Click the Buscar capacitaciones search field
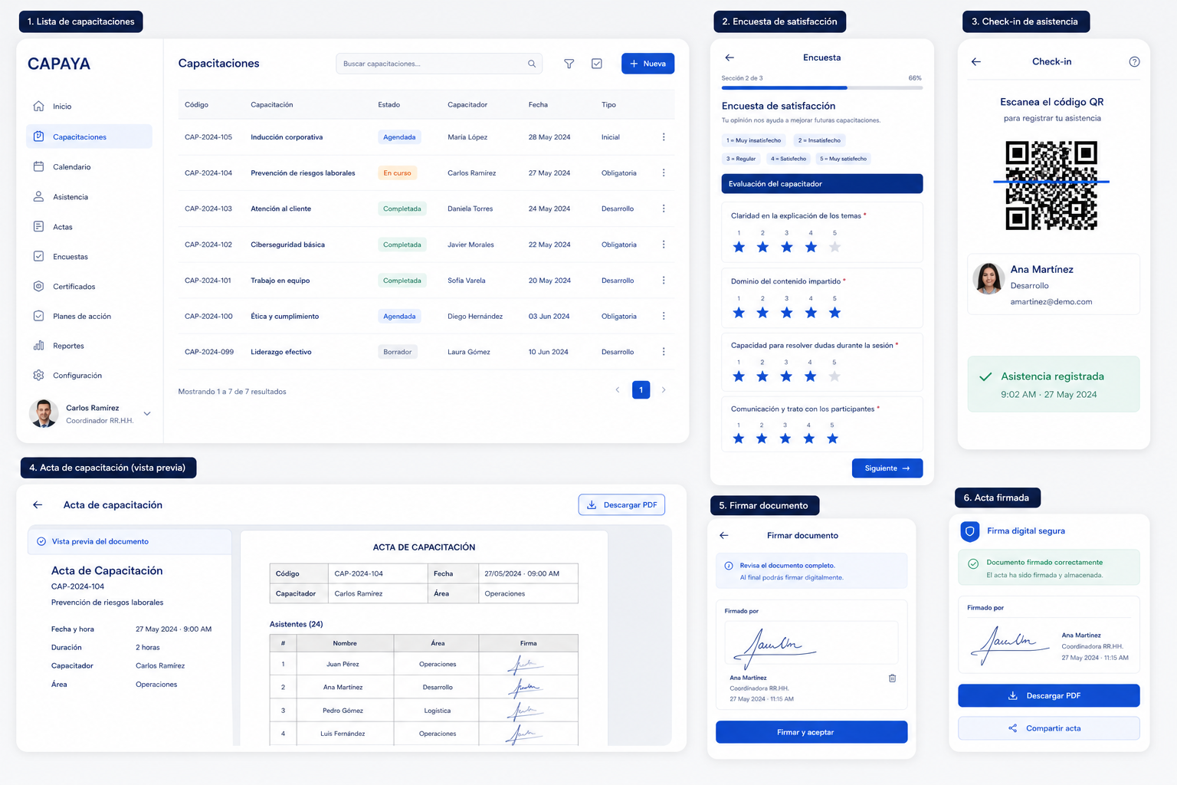The image size is (1177, 785). point(439,64)
